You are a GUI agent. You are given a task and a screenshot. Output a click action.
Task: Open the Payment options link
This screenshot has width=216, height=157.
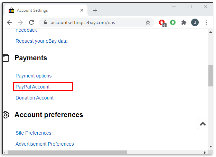click(34, 76)
